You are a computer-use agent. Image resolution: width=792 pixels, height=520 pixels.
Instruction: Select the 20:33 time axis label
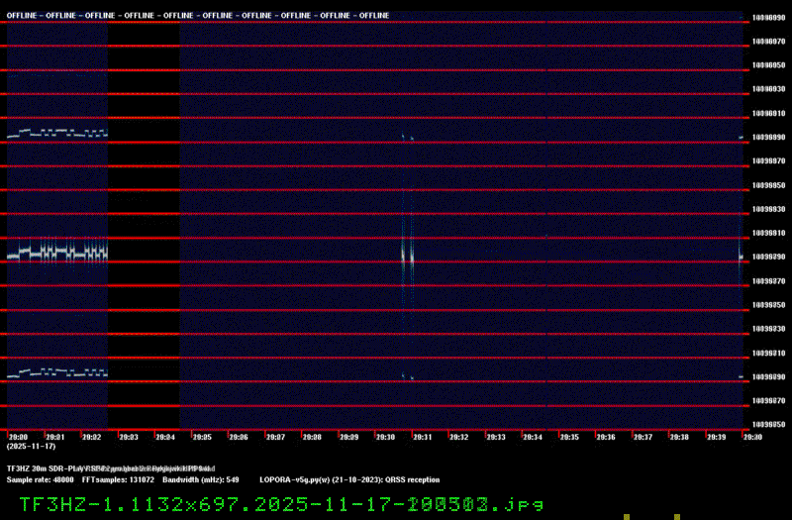(x=497, y=437)
